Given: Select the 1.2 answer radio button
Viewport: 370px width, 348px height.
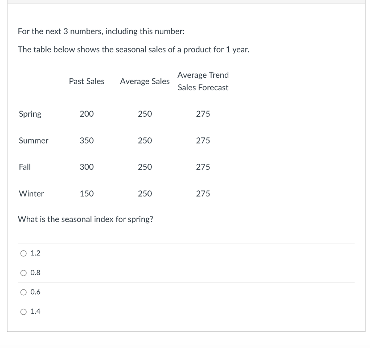Looking at the screenshot, I should click(x=23, y=253).
